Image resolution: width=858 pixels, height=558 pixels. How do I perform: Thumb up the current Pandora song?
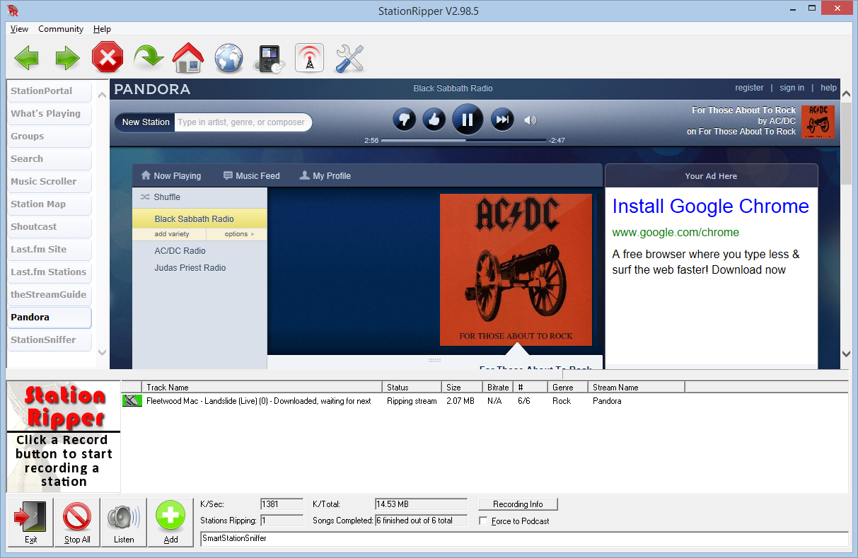click(434, 120)
